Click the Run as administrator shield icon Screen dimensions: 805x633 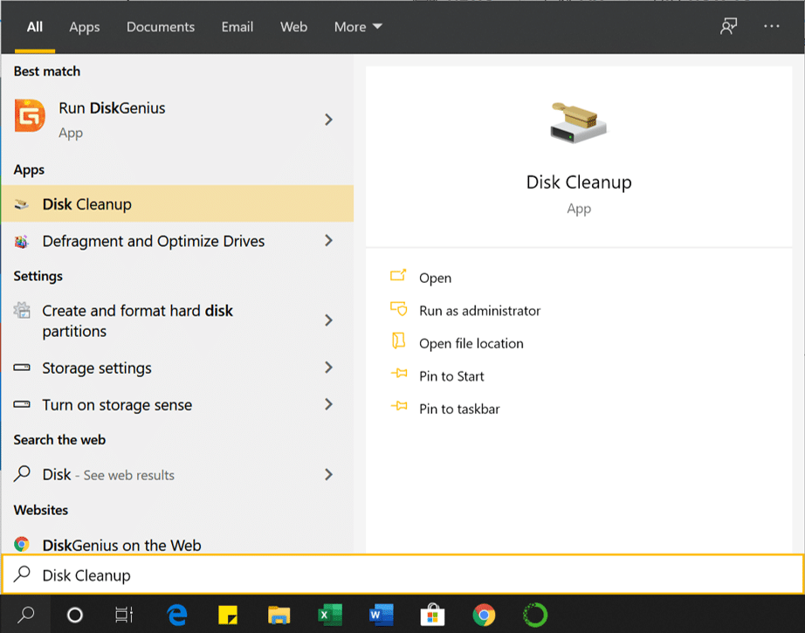coord(398,309)
